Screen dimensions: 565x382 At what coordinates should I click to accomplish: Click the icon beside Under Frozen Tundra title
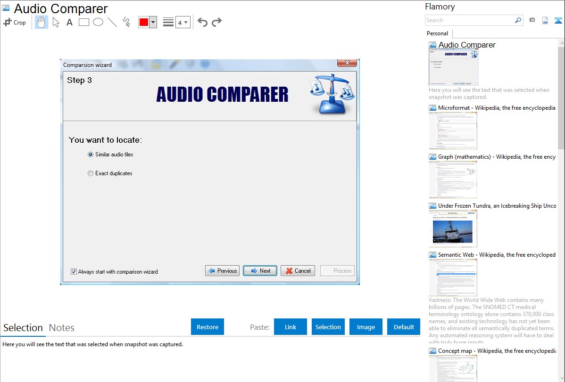point(432,206)
